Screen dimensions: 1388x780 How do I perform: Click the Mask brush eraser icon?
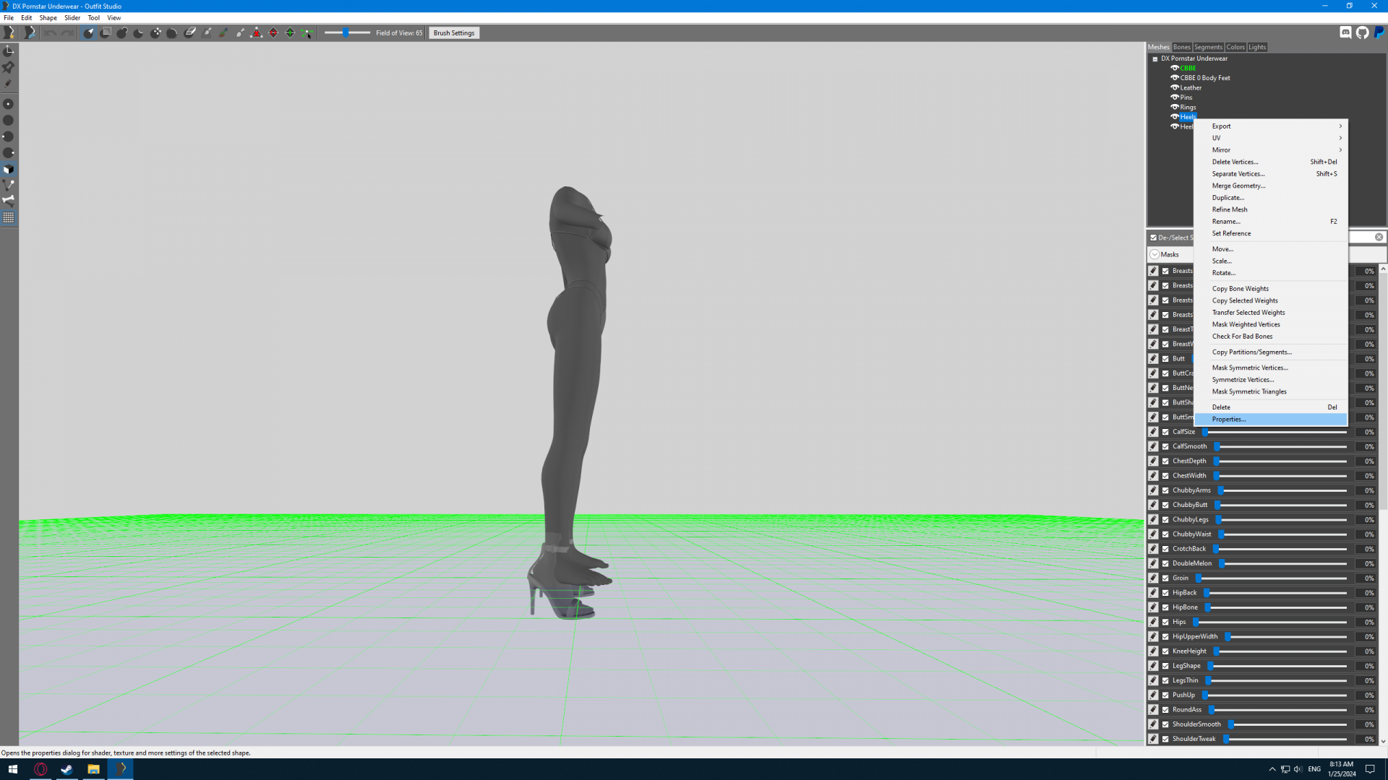tap(190, 33)
